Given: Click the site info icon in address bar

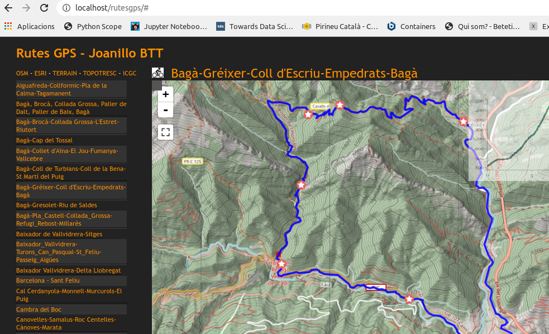Looking at the screenshot, I should coord(66,8).
